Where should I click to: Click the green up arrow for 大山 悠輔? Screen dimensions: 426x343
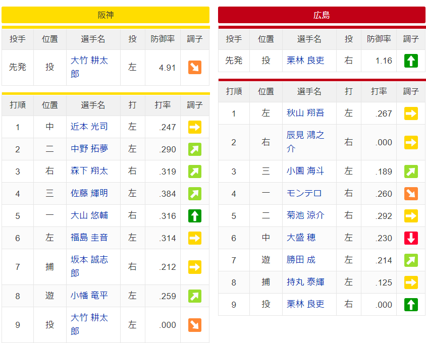click(194, 216)
